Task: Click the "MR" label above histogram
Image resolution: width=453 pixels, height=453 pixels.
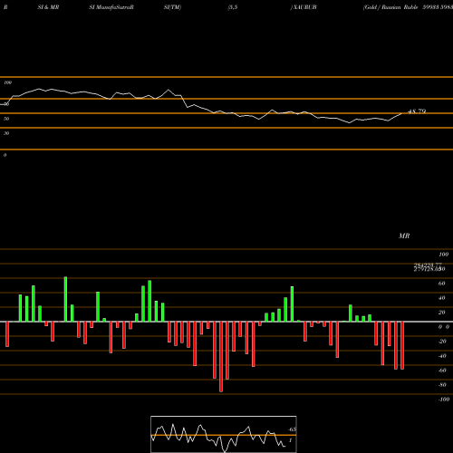Action: click(x=404, y=236)
